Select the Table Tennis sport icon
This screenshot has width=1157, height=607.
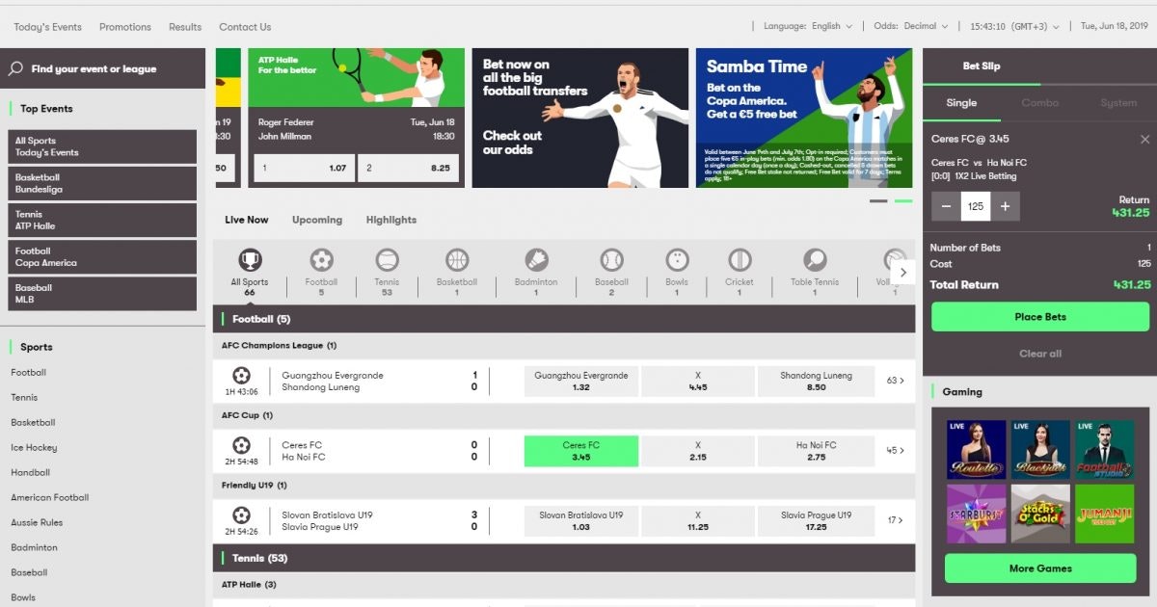pos(815,261)
